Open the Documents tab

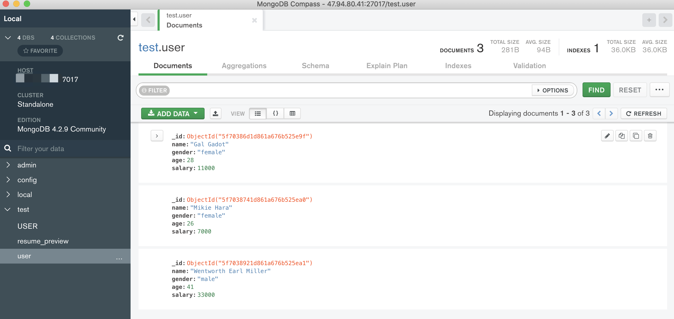coord(173,66)
